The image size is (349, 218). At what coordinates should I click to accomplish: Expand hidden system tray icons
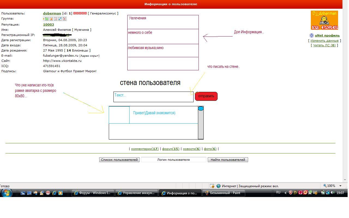(x=285, y=193)
